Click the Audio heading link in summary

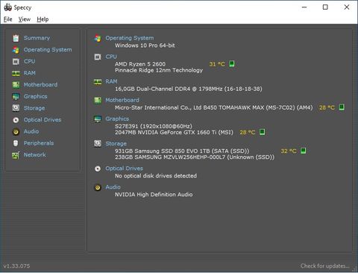click(113, 187)
